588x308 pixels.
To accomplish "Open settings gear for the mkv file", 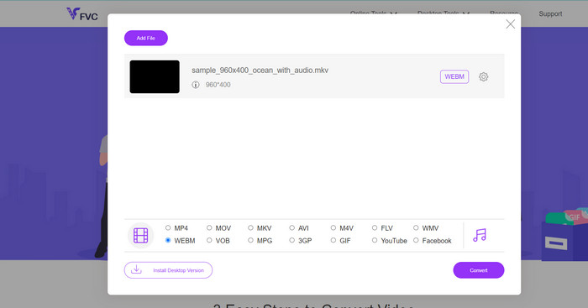I will (483, 77).
